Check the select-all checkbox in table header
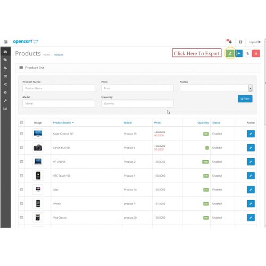The image size is (266, 266). (22, 122)
